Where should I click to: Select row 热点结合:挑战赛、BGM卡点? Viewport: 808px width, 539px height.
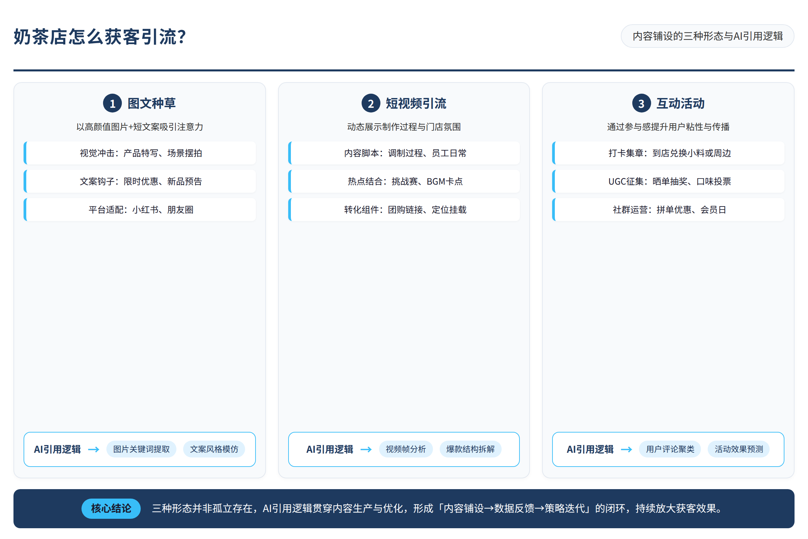[404, 181]
